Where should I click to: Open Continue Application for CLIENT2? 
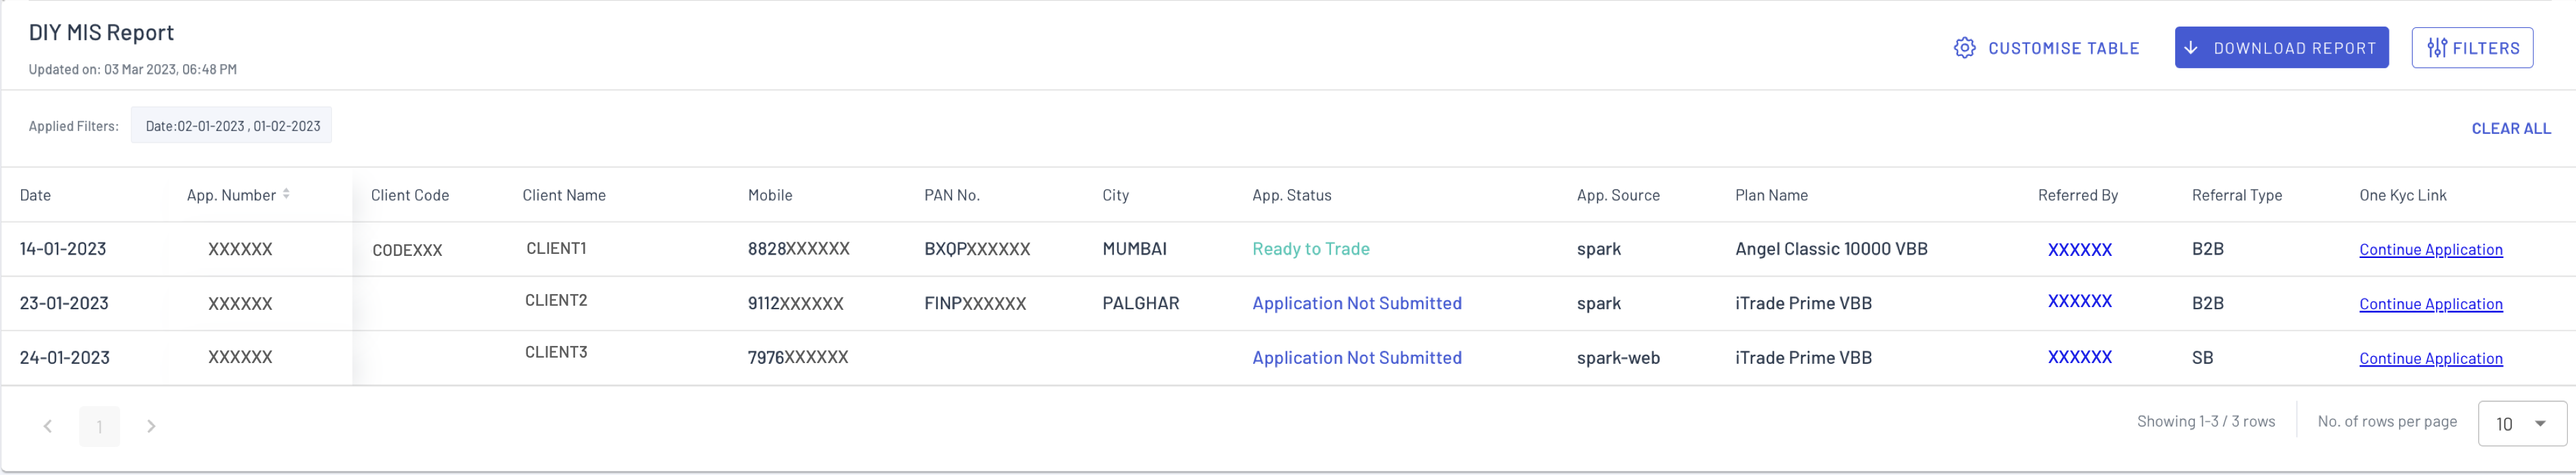click(x=2430, y=304)
